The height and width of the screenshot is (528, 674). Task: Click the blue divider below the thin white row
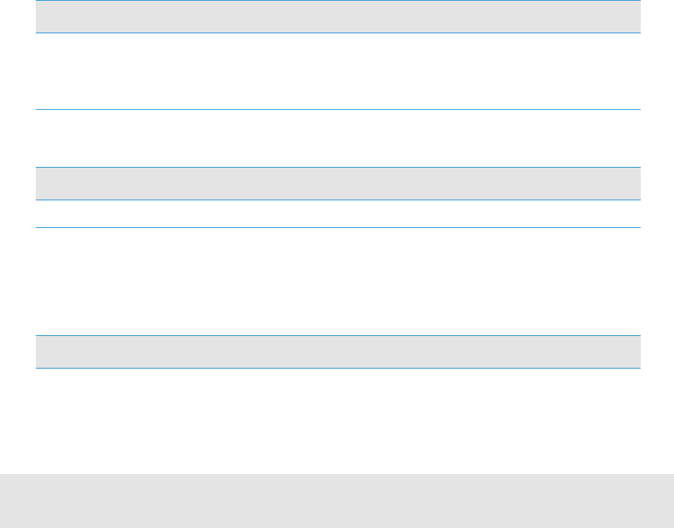coord(338,227)
